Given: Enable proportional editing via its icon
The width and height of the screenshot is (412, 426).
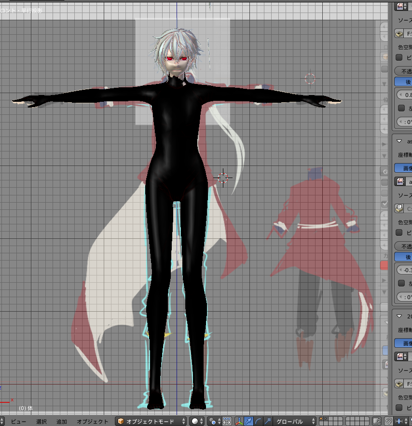Looking at the screenshot, I should 226,420.
